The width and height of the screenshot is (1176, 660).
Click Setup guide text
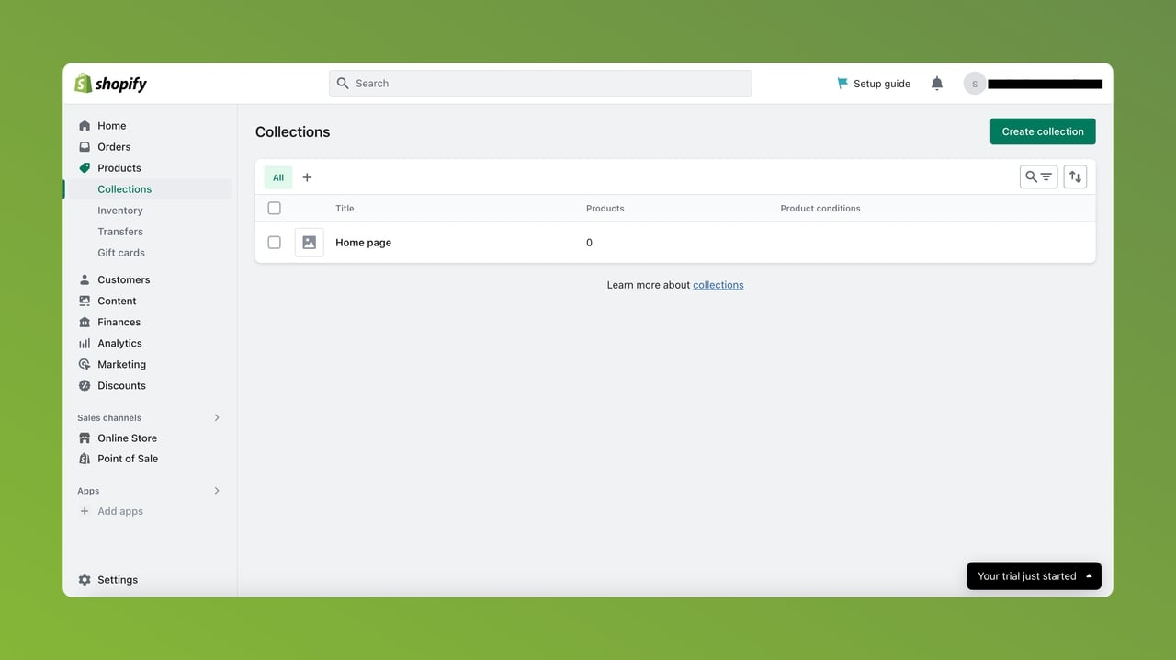pyautogui.click(x=882, y=84)
